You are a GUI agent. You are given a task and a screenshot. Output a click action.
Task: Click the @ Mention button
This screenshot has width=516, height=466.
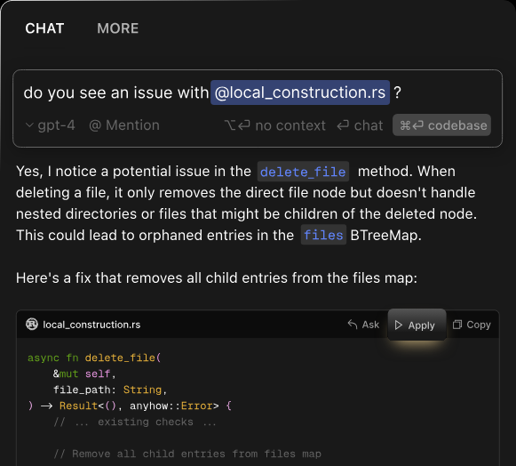coord(124,125)
